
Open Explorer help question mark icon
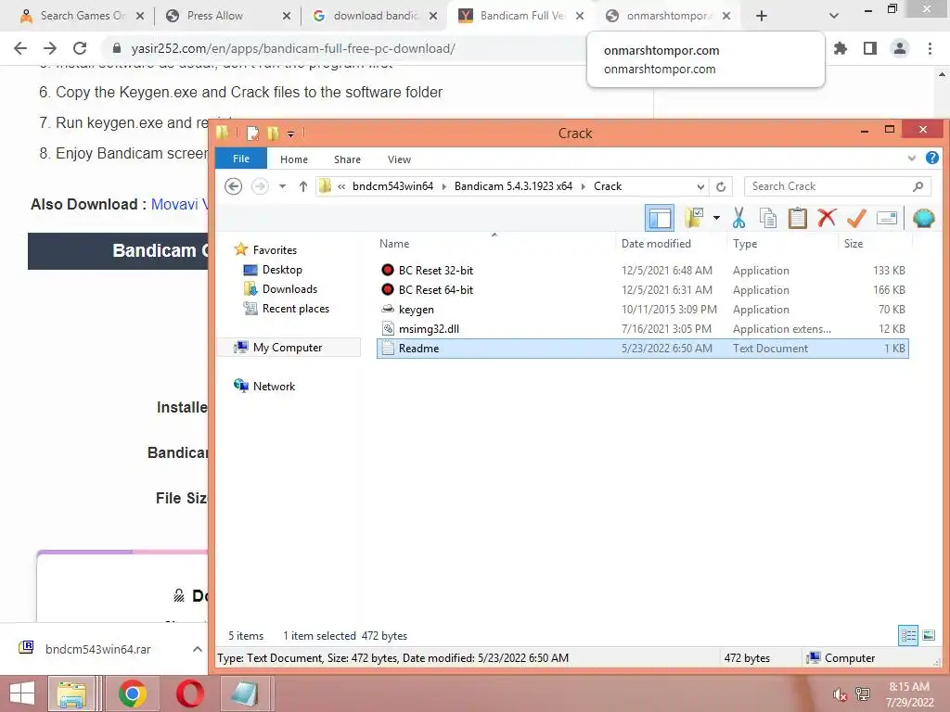point(931,158)
